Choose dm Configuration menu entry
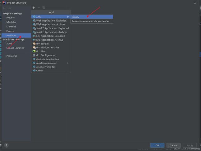This screenshot has height=151, width=201. click(51, 55)
